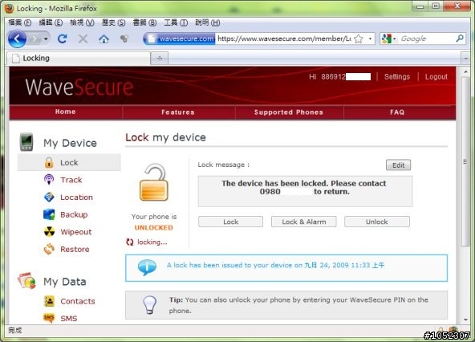Open the View (檢視) menu
Image resolution: width=475 pixels, height=342 pixels.
(82, 22)
